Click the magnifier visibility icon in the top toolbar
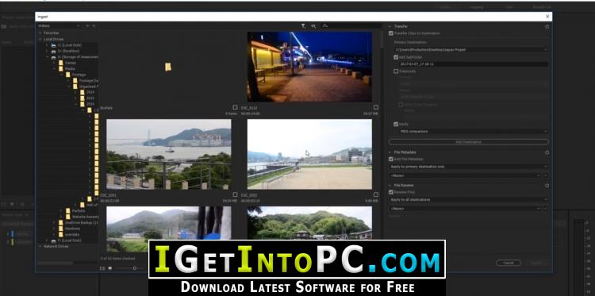 (314, 26)
